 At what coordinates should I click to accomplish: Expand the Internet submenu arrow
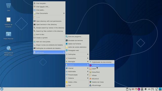coord(88,68)
